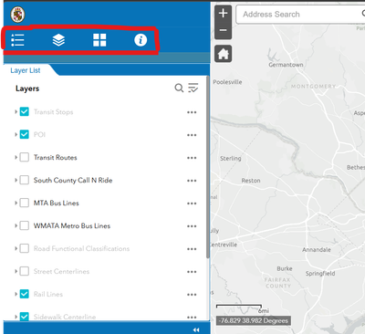The image size is (365, 334).
Task: Open Transit Routes layer options menu
Action: (192, 158)
